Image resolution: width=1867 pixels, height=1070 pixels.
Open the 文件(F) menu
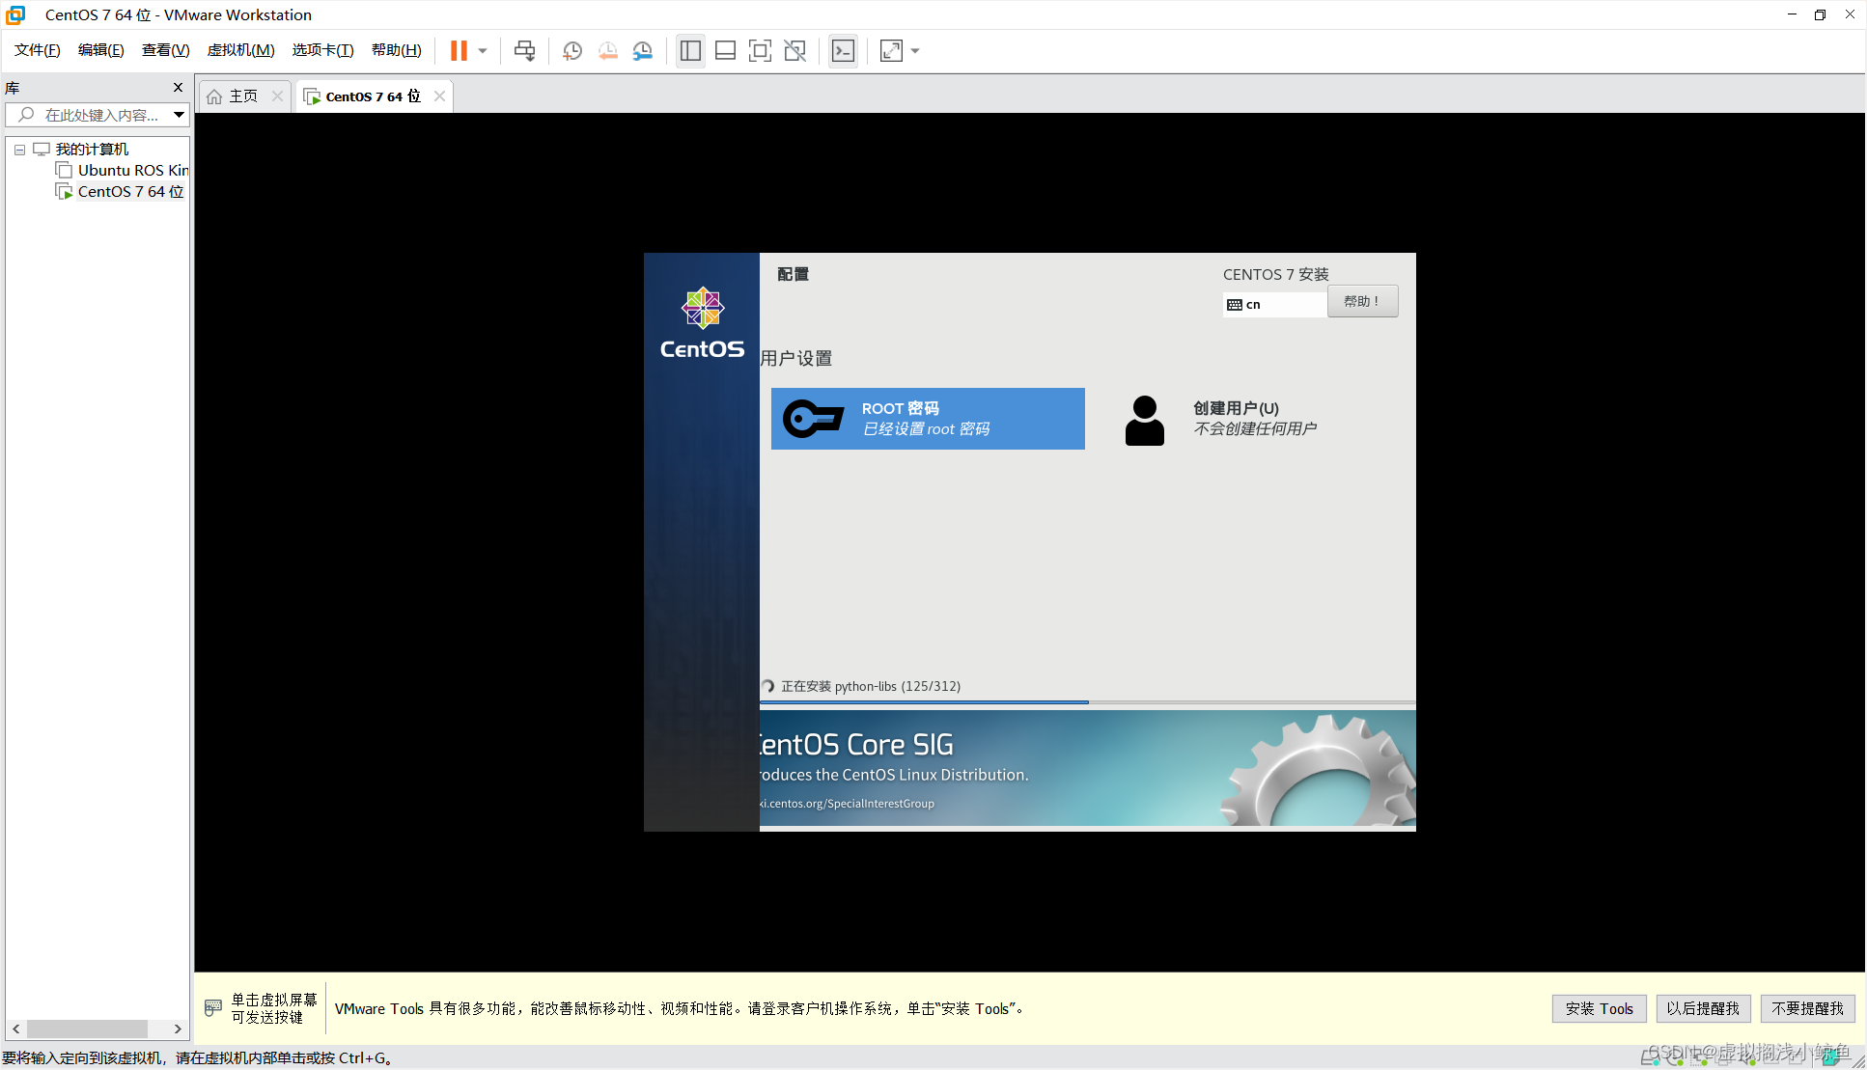(x=38, y=50)
